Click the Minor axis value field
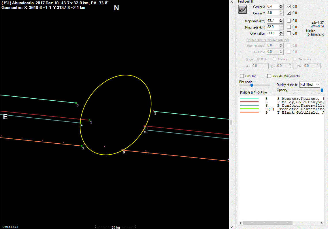Viewport: 328px width, 229px height. pos(273,27)
